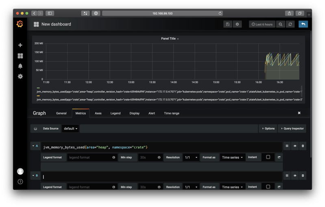This screenshot has height=207, width=325.
Task: Enable the Instant checkbox for query A
Action: [268, 157]
